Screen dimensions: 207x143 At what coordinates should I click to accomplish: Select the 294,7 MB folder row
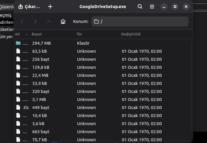coord(90,43)
